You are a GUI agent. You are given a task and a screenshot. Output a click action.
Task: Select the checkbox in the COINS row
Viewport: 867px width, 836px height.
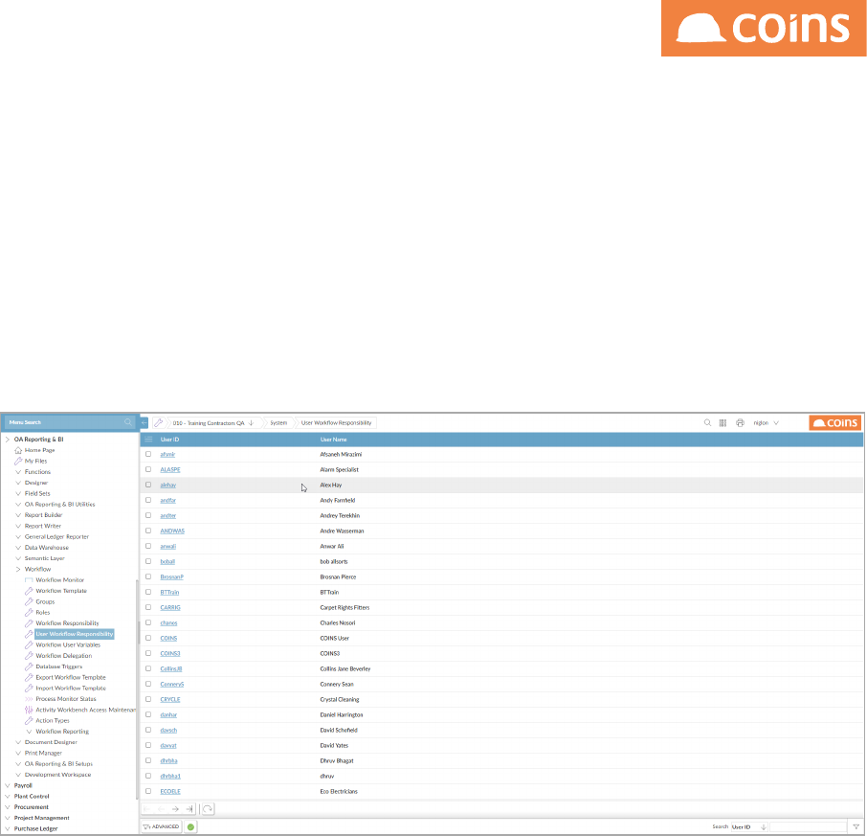pos(148,638)
